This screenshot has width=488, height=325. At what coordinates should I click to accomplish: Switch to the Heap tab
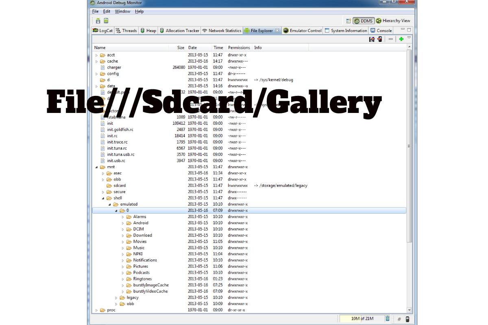pos(148,30)
